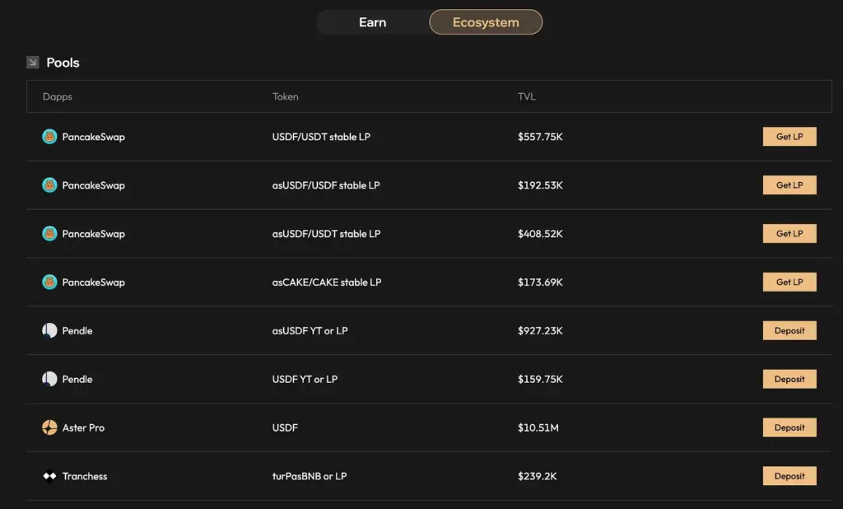Click the Tranchess diamond icon
This screenshot has height=509, width=843.
49,476
